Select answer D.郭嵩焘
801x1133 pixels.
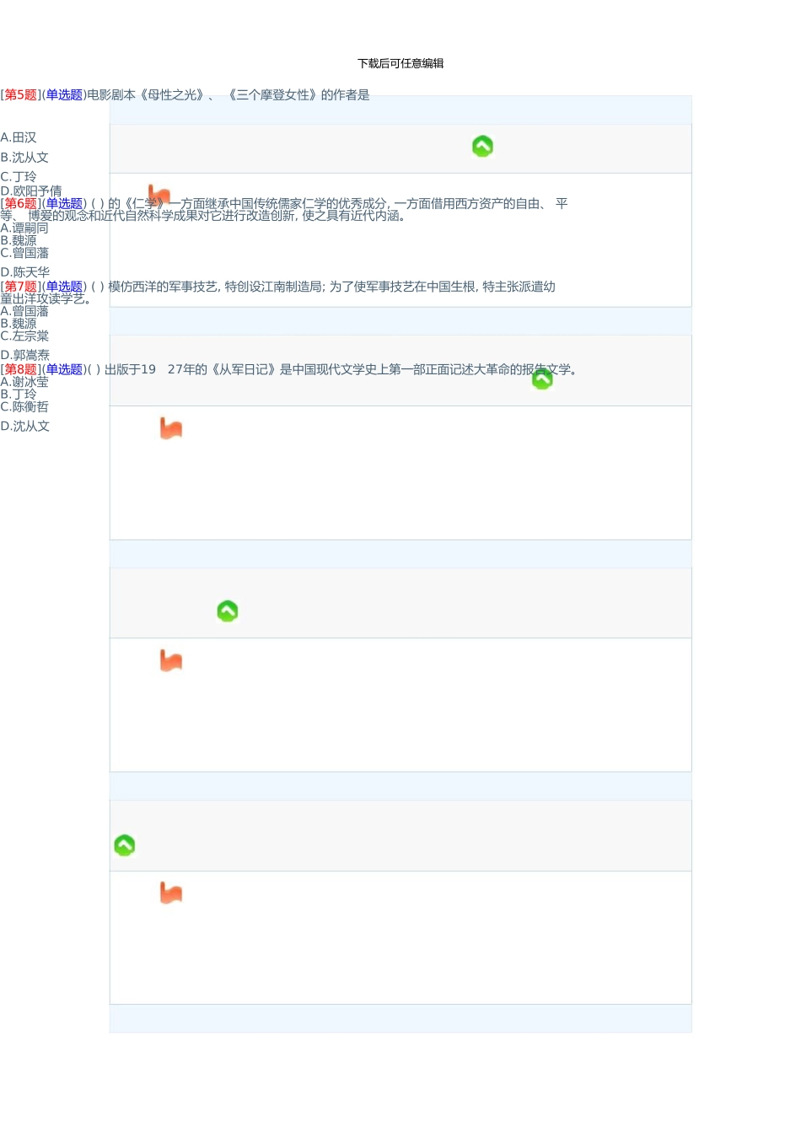[x=25, y=356]
